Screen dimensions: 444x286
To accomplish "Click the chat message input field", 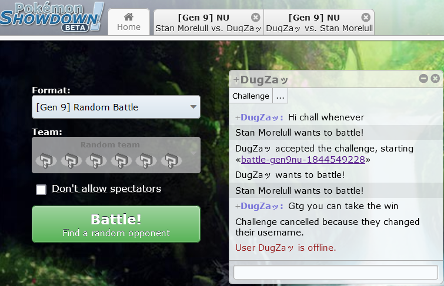I will (x=336, y=272).
